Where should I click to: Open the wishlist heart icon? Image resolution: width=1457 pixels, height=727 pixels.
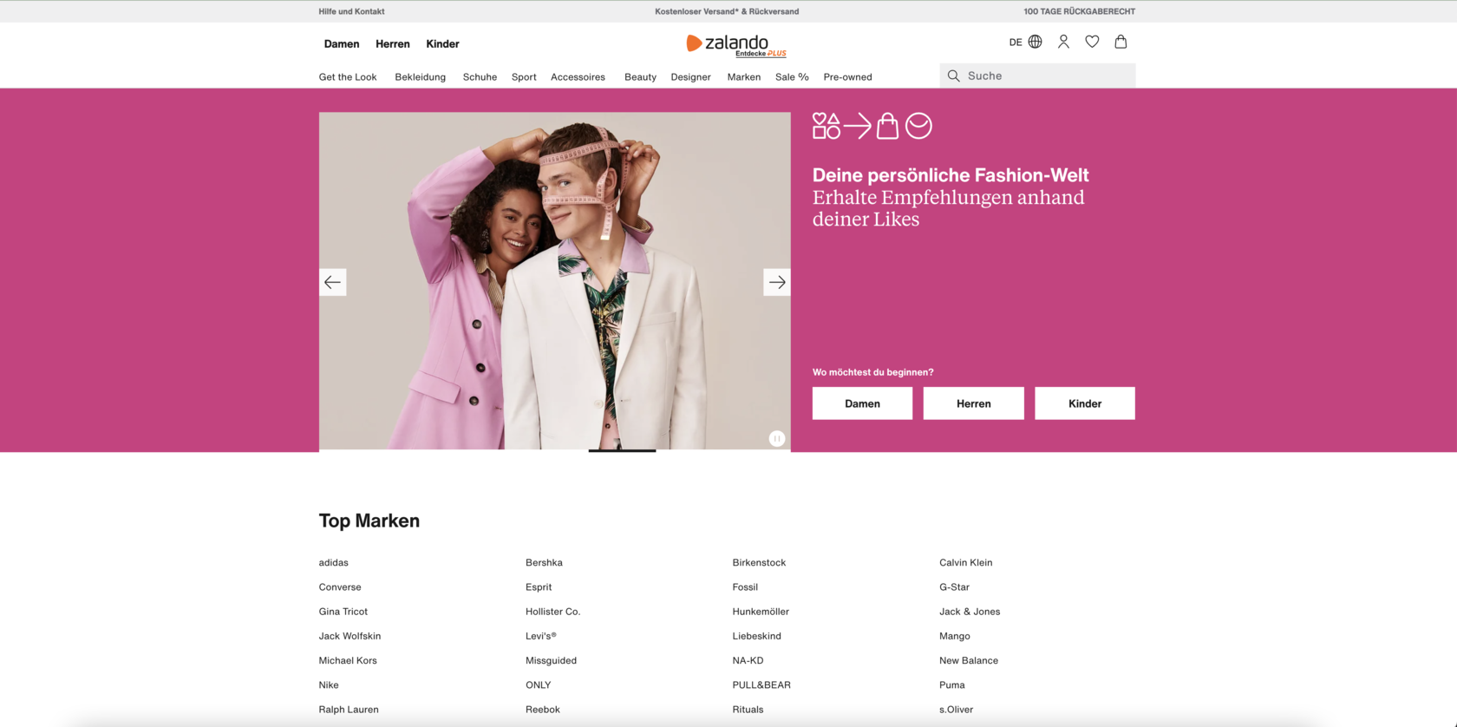click(x=1092, y=42)
